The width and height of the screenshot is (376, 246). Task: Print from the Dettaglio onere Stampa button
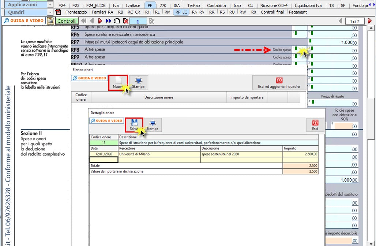(x=152, y=125)
